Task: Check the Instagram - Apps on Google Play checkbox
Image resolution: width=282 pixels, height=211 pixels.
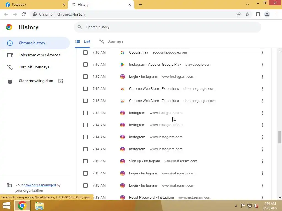Action: point(85,64)
